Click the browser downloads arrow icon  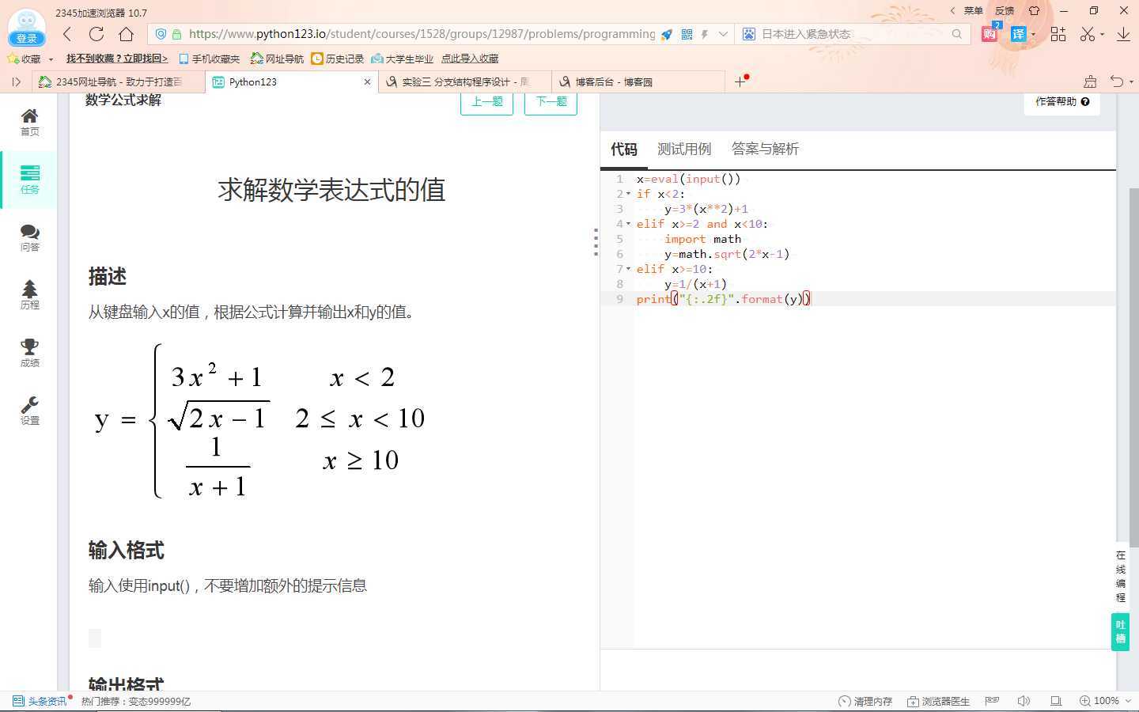click(1123, 34)
